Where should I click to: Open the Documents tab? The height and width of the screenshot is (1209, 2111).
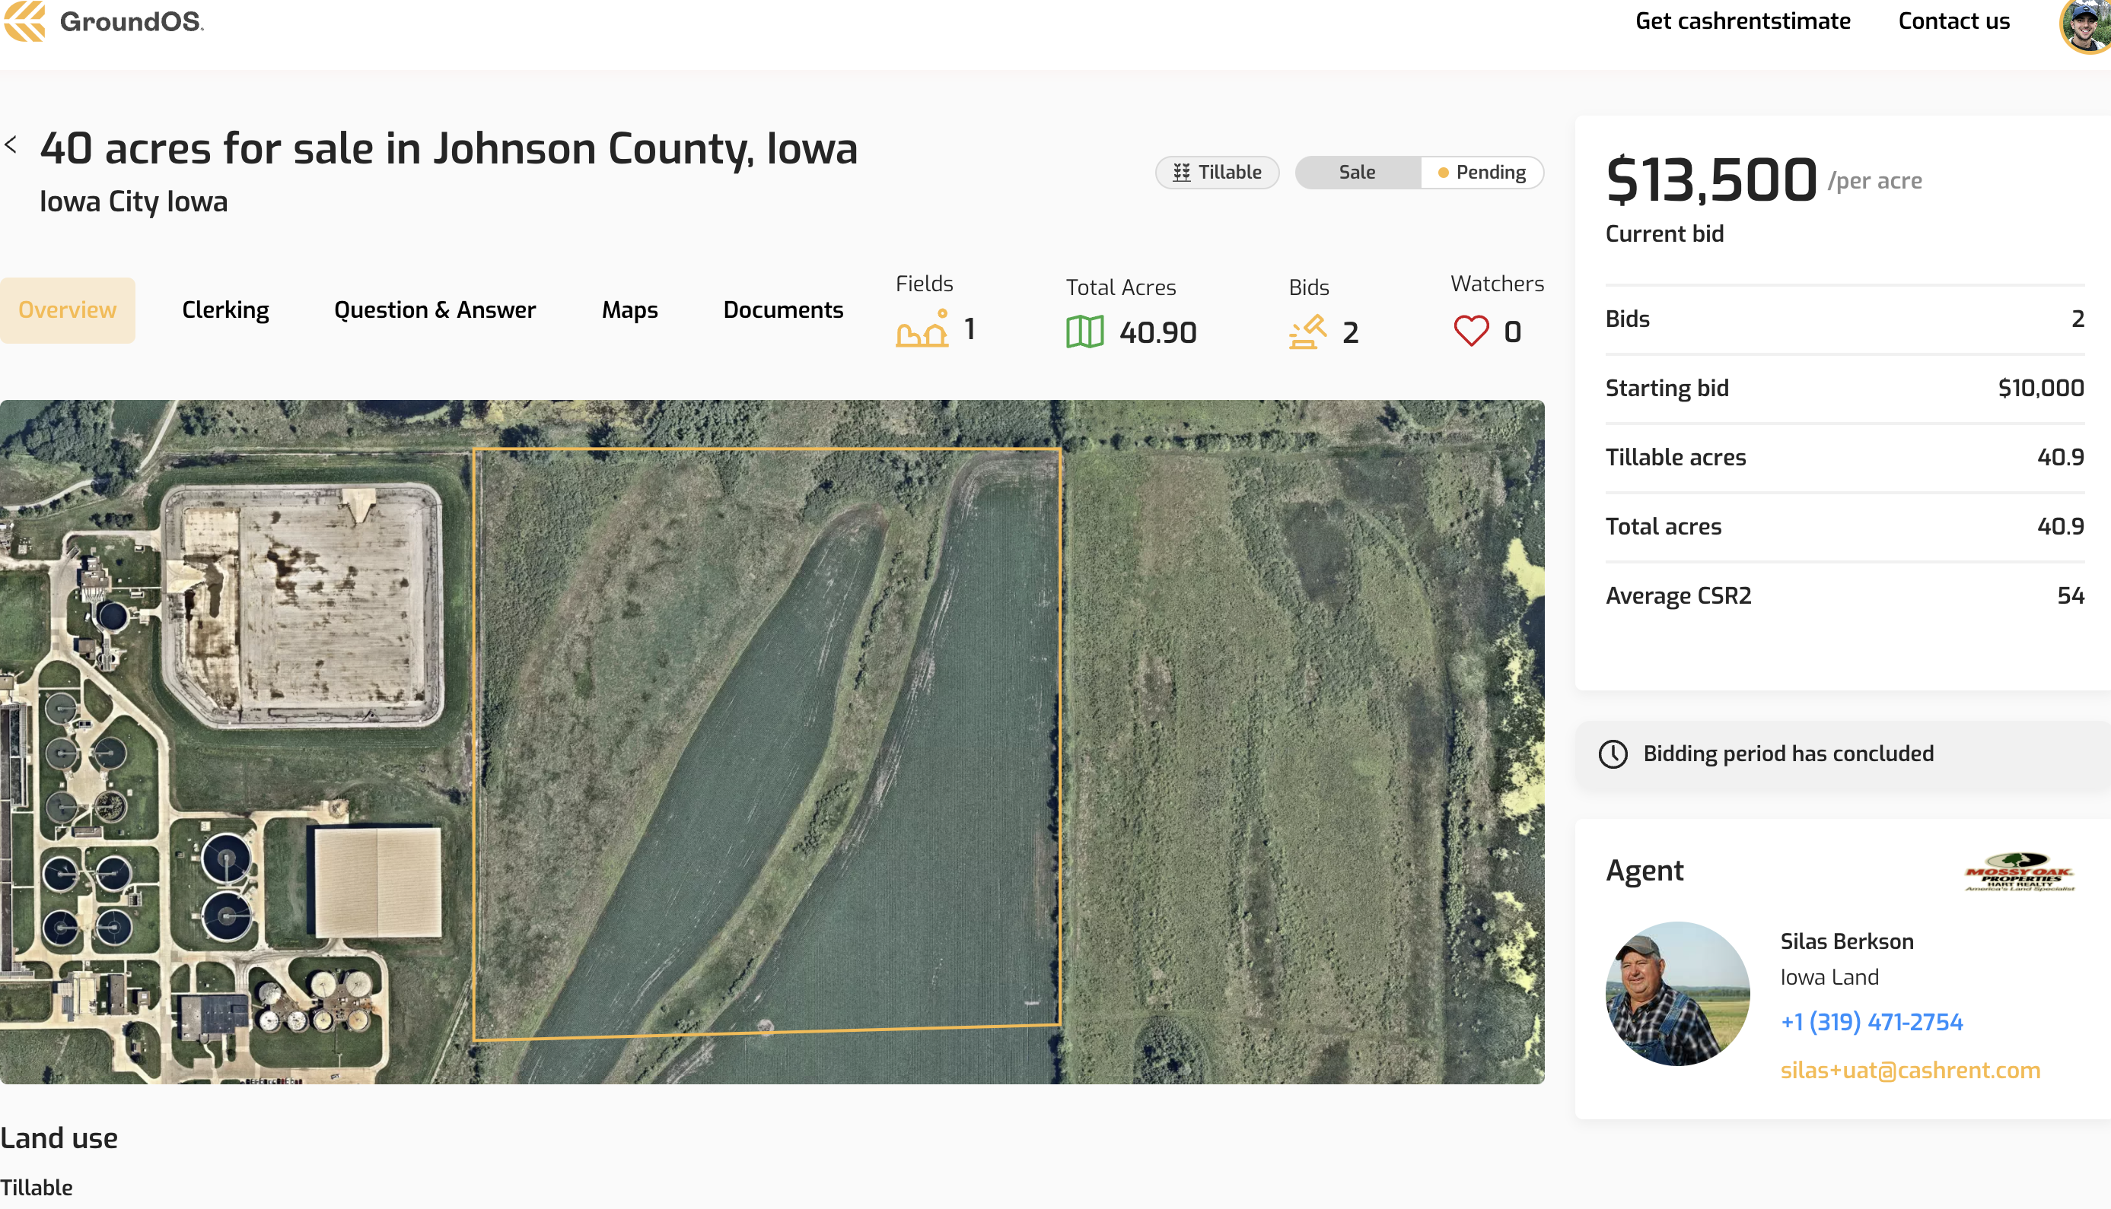[782, 309]
